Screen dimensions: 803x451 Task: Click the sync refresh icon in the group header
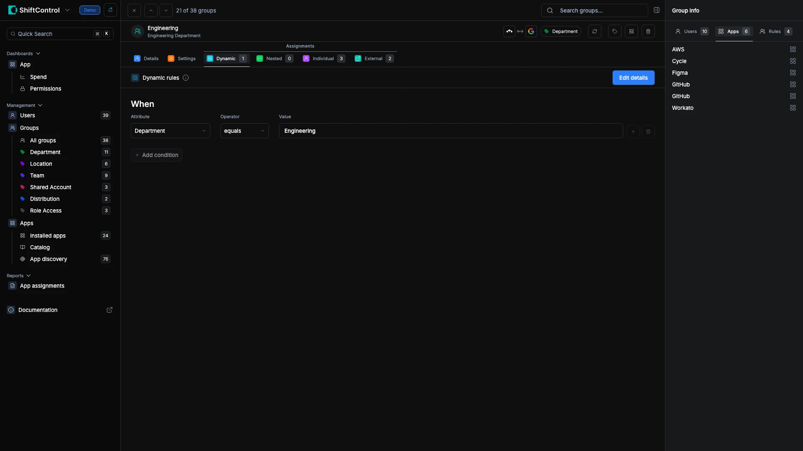click(594, 31)
